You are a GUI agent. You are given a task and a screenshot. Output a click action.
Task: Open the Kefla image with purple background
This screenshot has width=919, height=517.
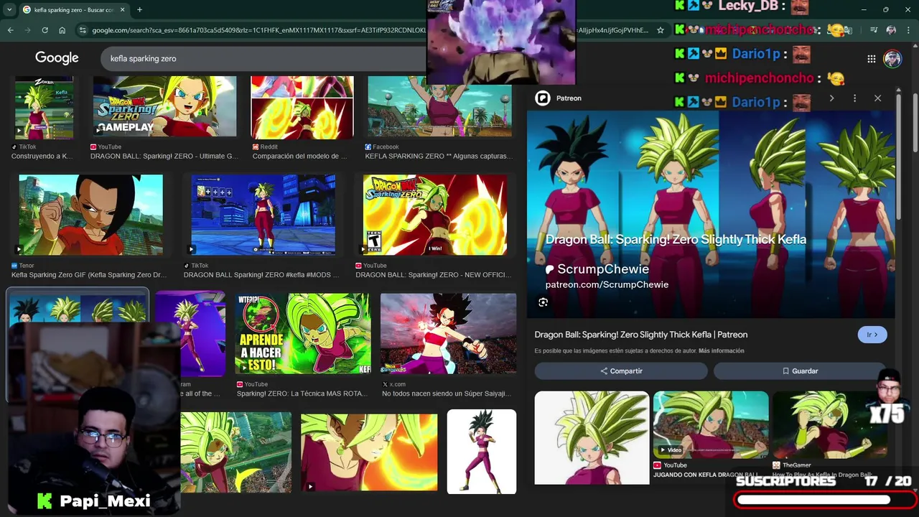[x=190, y=333]
